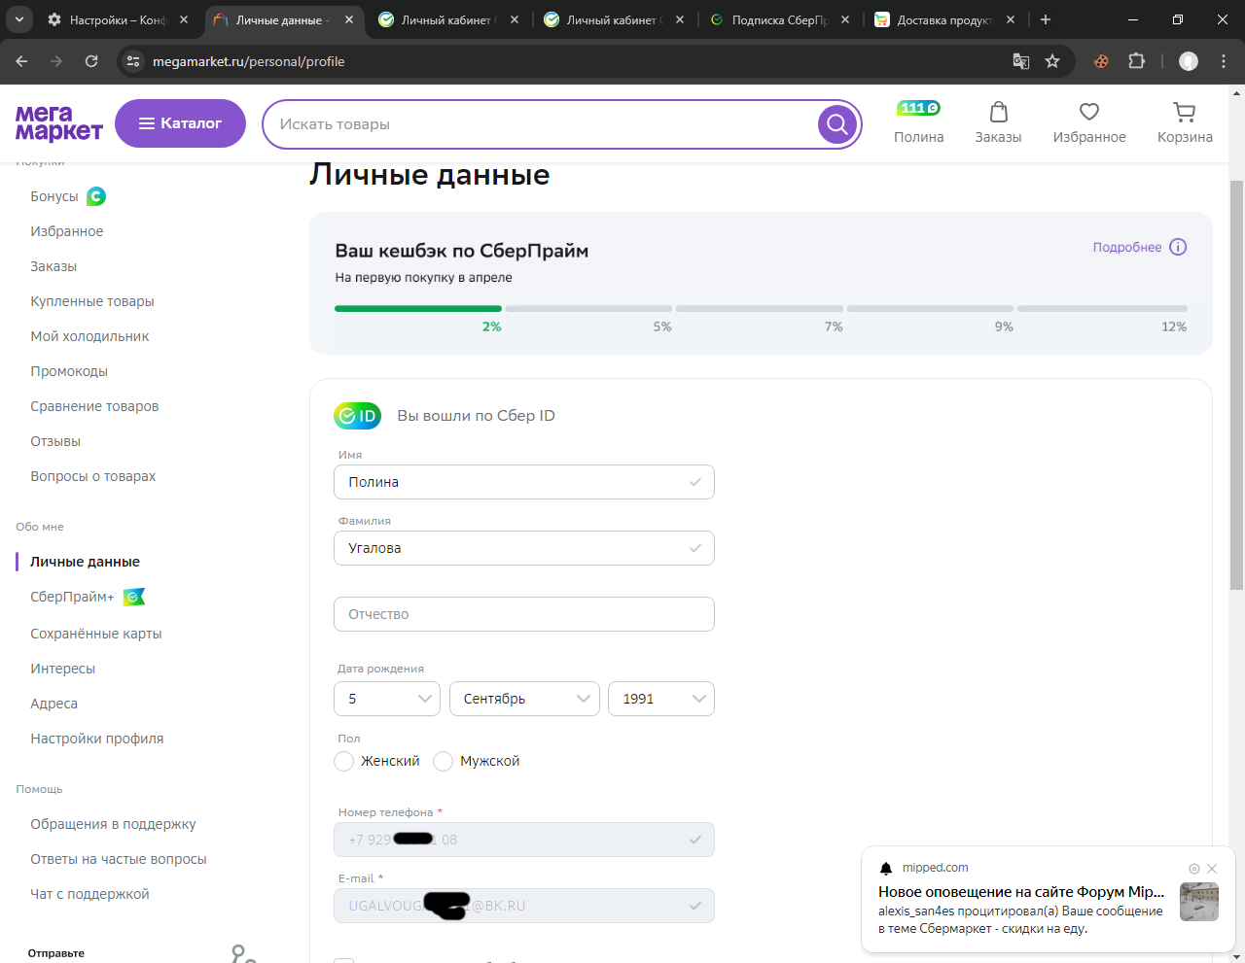Click the info icon next to Подробнее

click(1178, 247)
